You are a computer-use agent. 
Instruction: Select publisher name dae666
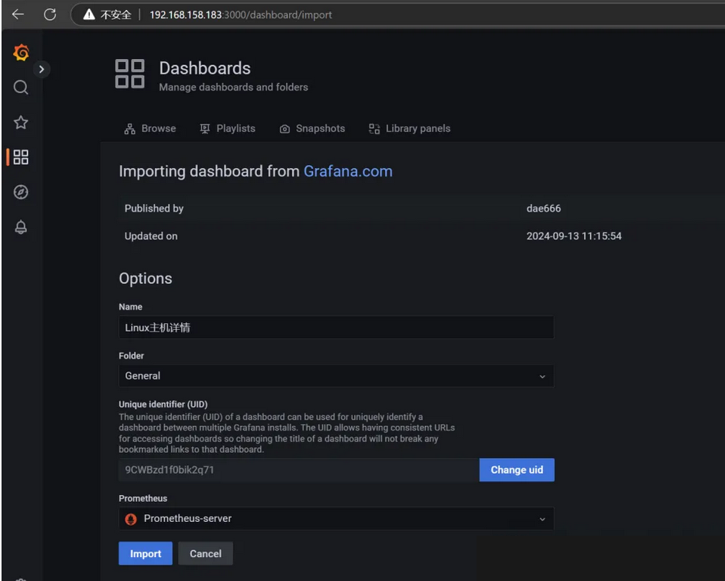point(544,209)
